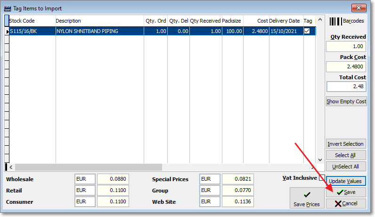The height and width of the screenshot is (217, 375).
Task: Click the Wholesale price value field
Action: pyautogui.click(x=113, y=179)
